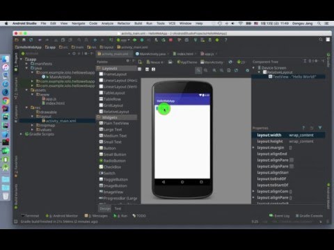Open the Build menu
The width and height of the screenshot is (334, 250).
[138, 24]
